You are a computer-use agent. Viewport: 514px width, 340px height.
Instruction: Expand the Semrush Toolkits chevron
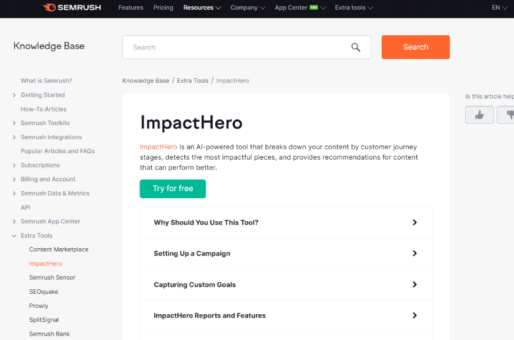click(14, 123)
